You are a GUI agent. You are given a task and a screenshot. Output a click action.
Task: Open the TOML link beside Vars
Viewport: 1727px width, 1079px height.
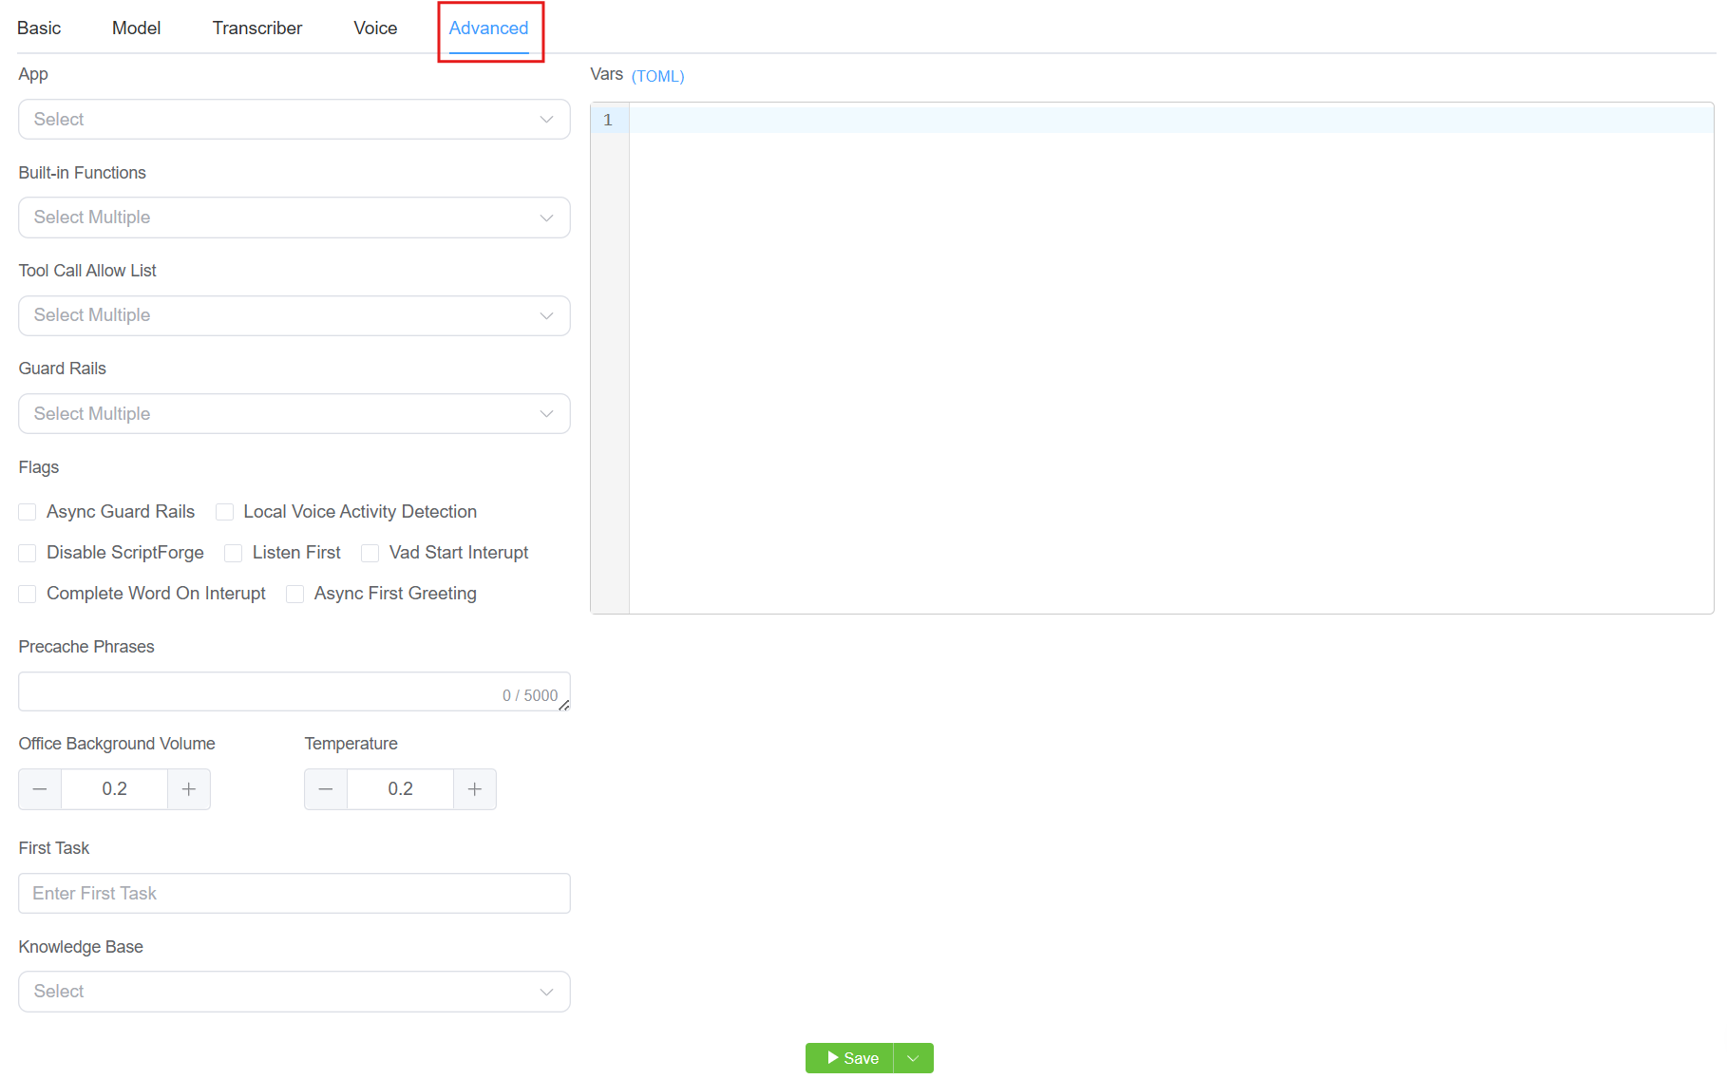tap(657, 76)
